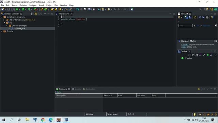Expand the Tutorial project node

pos(2,31)
